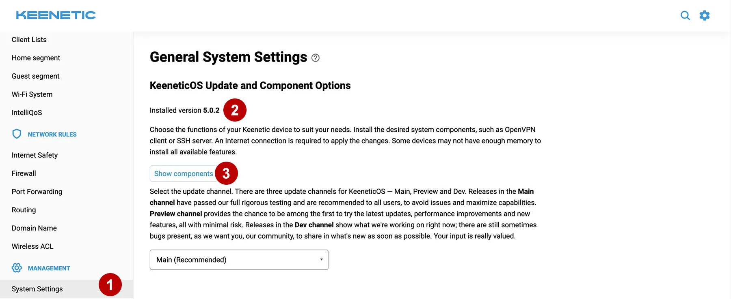Select Domain Name in the sidebar
The height and width of the screenshot is (299, 731).
pyautogui.click(x=34, y=228)
